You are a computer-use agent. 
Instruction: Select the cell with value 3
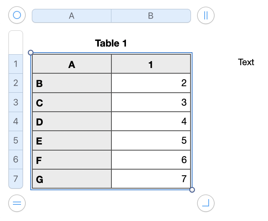point(151,102)
